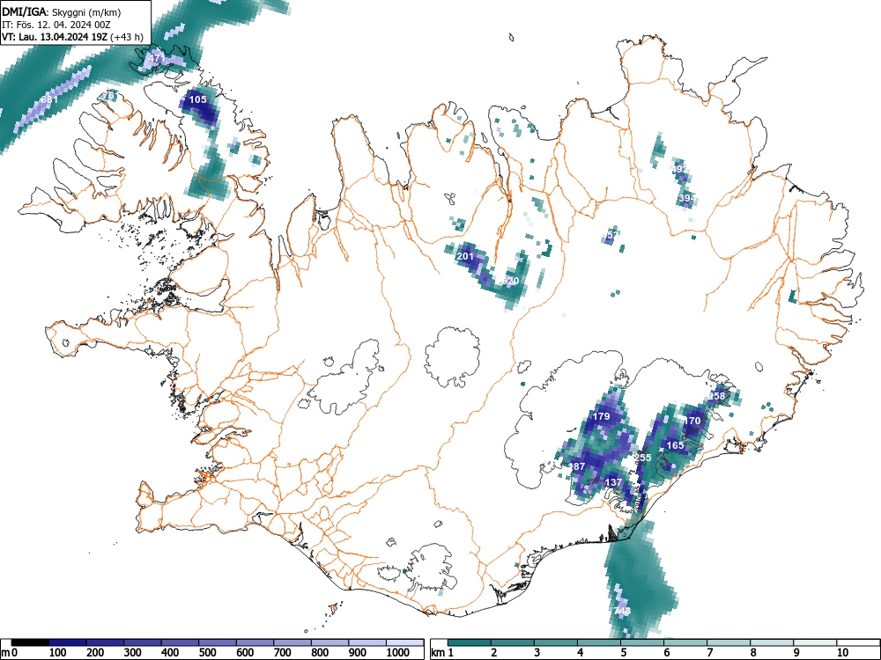Select the map value label 187
Viewport: 881px width, 660px height.
[577, 466]
